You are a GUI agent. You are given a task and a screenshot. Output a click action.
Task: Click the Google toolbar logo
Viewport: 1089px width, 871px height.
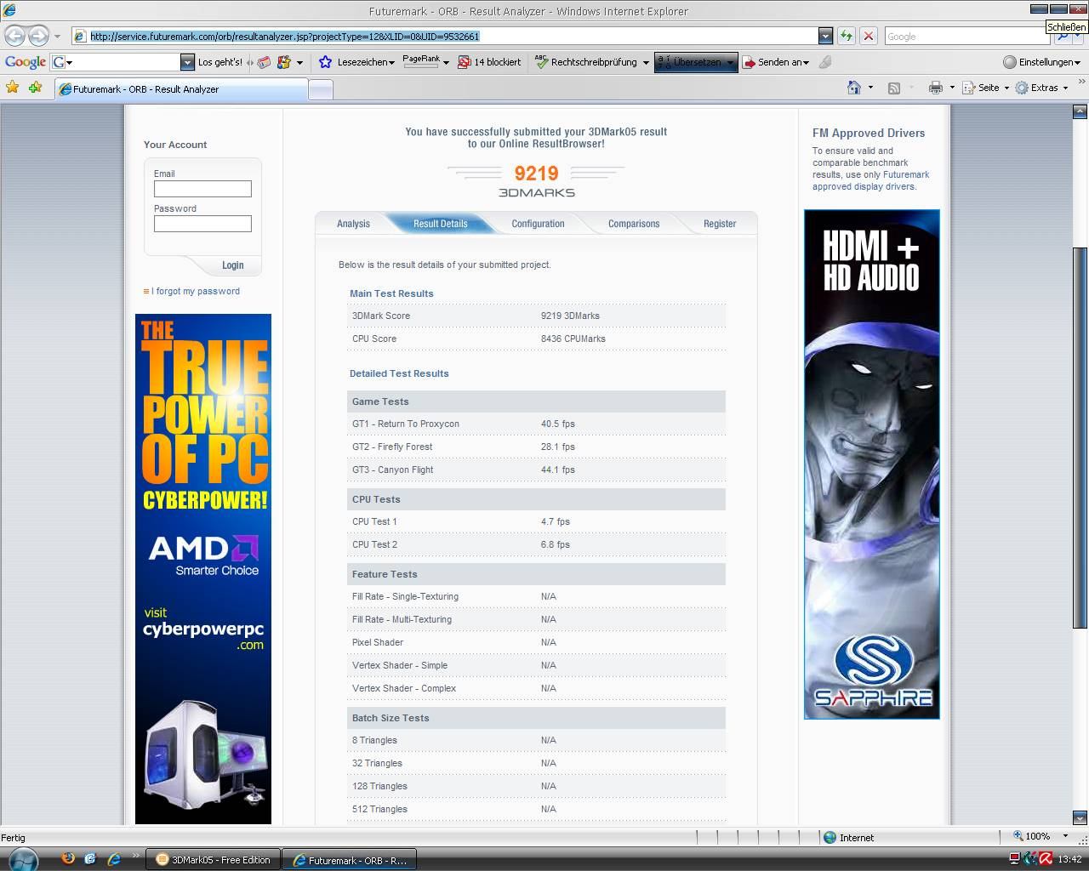pos(26,62)
